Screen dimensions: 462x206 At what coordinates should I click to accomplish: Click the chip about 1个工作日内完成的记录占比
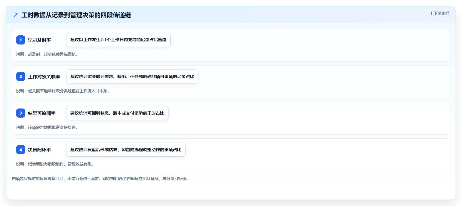tap(118, 40)
